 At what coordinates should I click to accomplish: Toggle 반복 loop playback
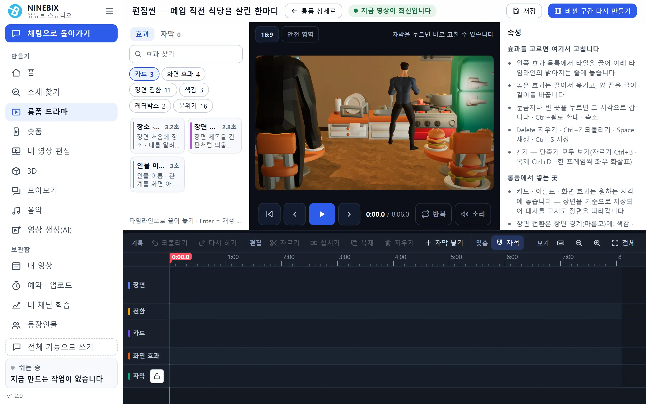tap(434, 214)
